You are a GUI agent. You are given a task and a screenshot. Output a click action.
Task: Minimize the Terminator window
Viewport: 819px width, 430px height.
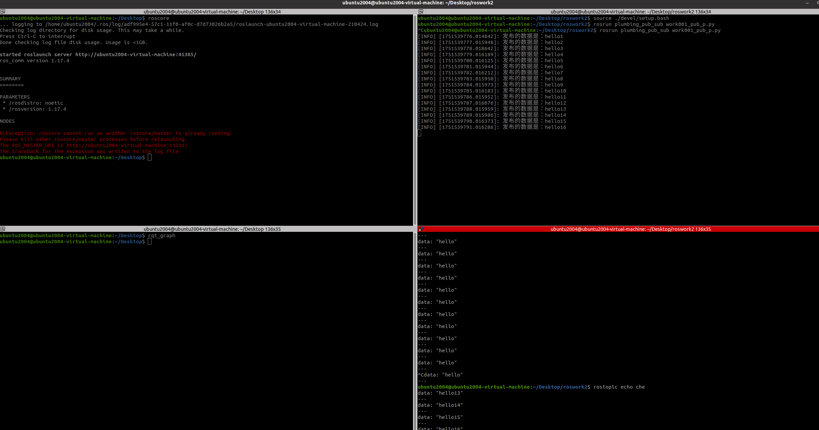click(x=807, y=3)
